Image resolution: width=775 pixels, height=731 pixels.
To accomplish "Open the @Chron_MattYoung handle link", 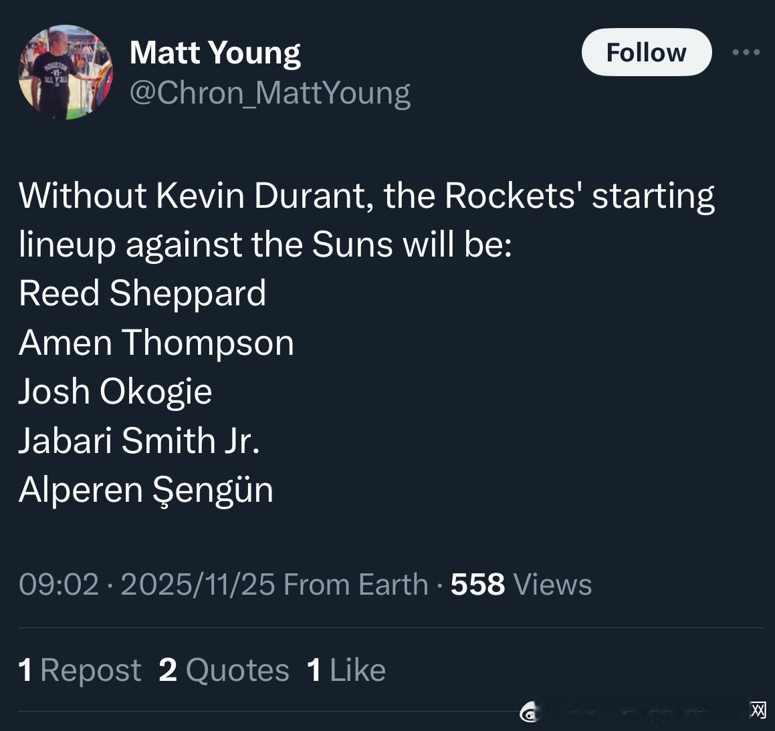I will (269, 92).
